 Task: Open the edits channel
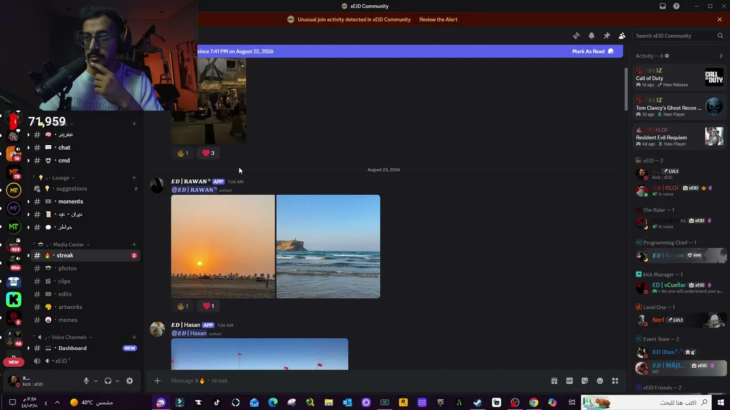pos(85,294)
